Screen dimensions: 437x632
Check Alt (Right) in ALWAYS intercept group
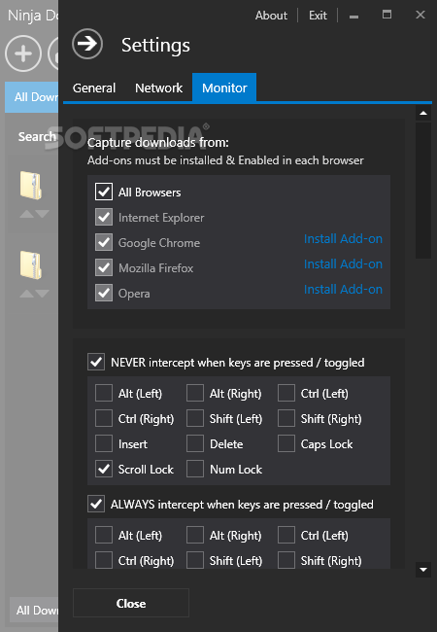pos(195,536)
